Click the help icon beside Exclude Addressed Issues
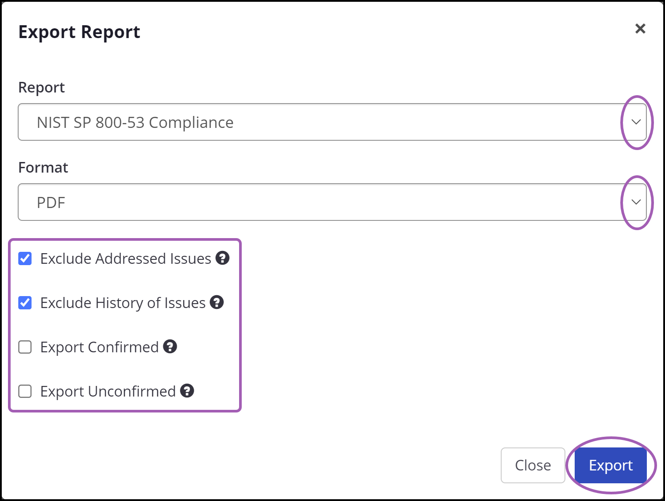Screen dimensions: 665x501 223,258
